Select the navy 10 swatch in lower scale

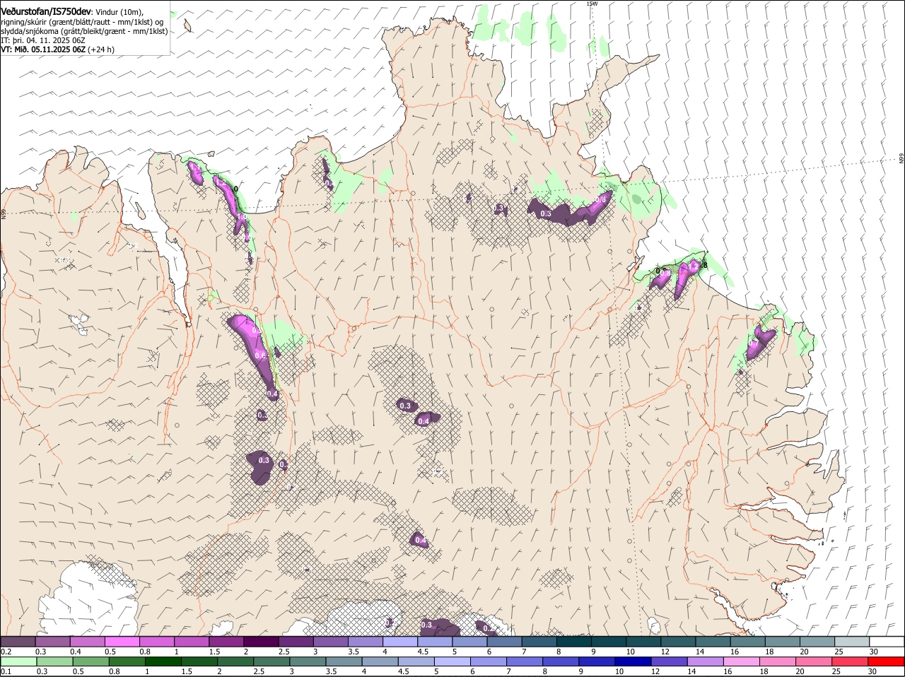[633, 662]
